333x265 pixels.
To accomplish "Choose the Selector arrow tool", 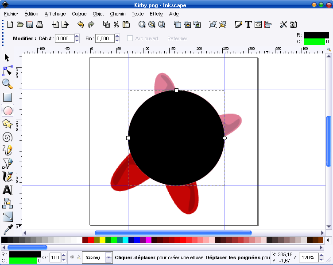I will coord(7,57).
